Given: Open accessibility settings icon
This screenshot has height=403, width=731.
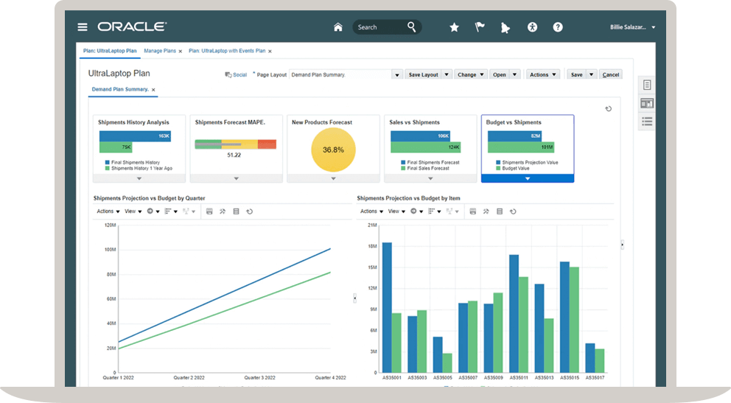Looking at the screenshot, I should click(532, 27).
